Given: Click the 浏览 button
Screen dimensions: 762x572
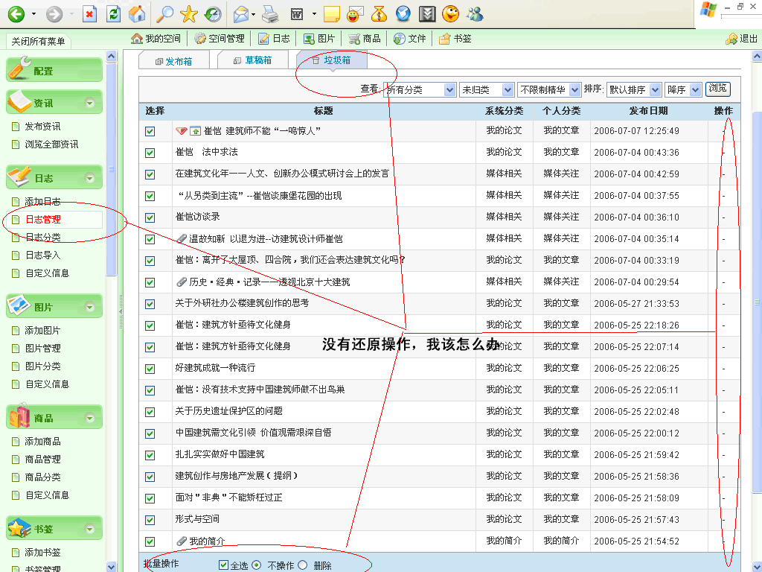Looking at the screenshot, I should [x=718, y=89].
